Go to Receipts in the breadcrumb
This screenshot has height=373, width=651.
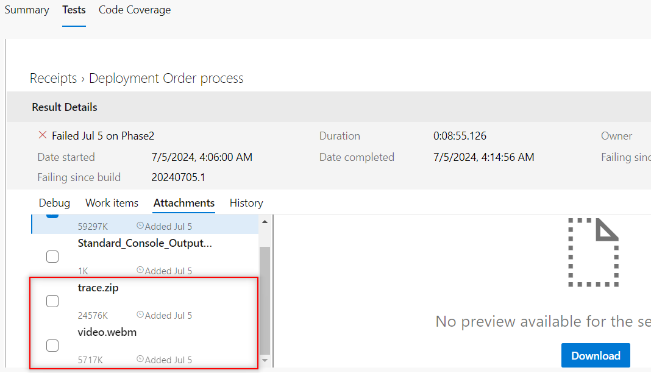click(x=53, y=79)
